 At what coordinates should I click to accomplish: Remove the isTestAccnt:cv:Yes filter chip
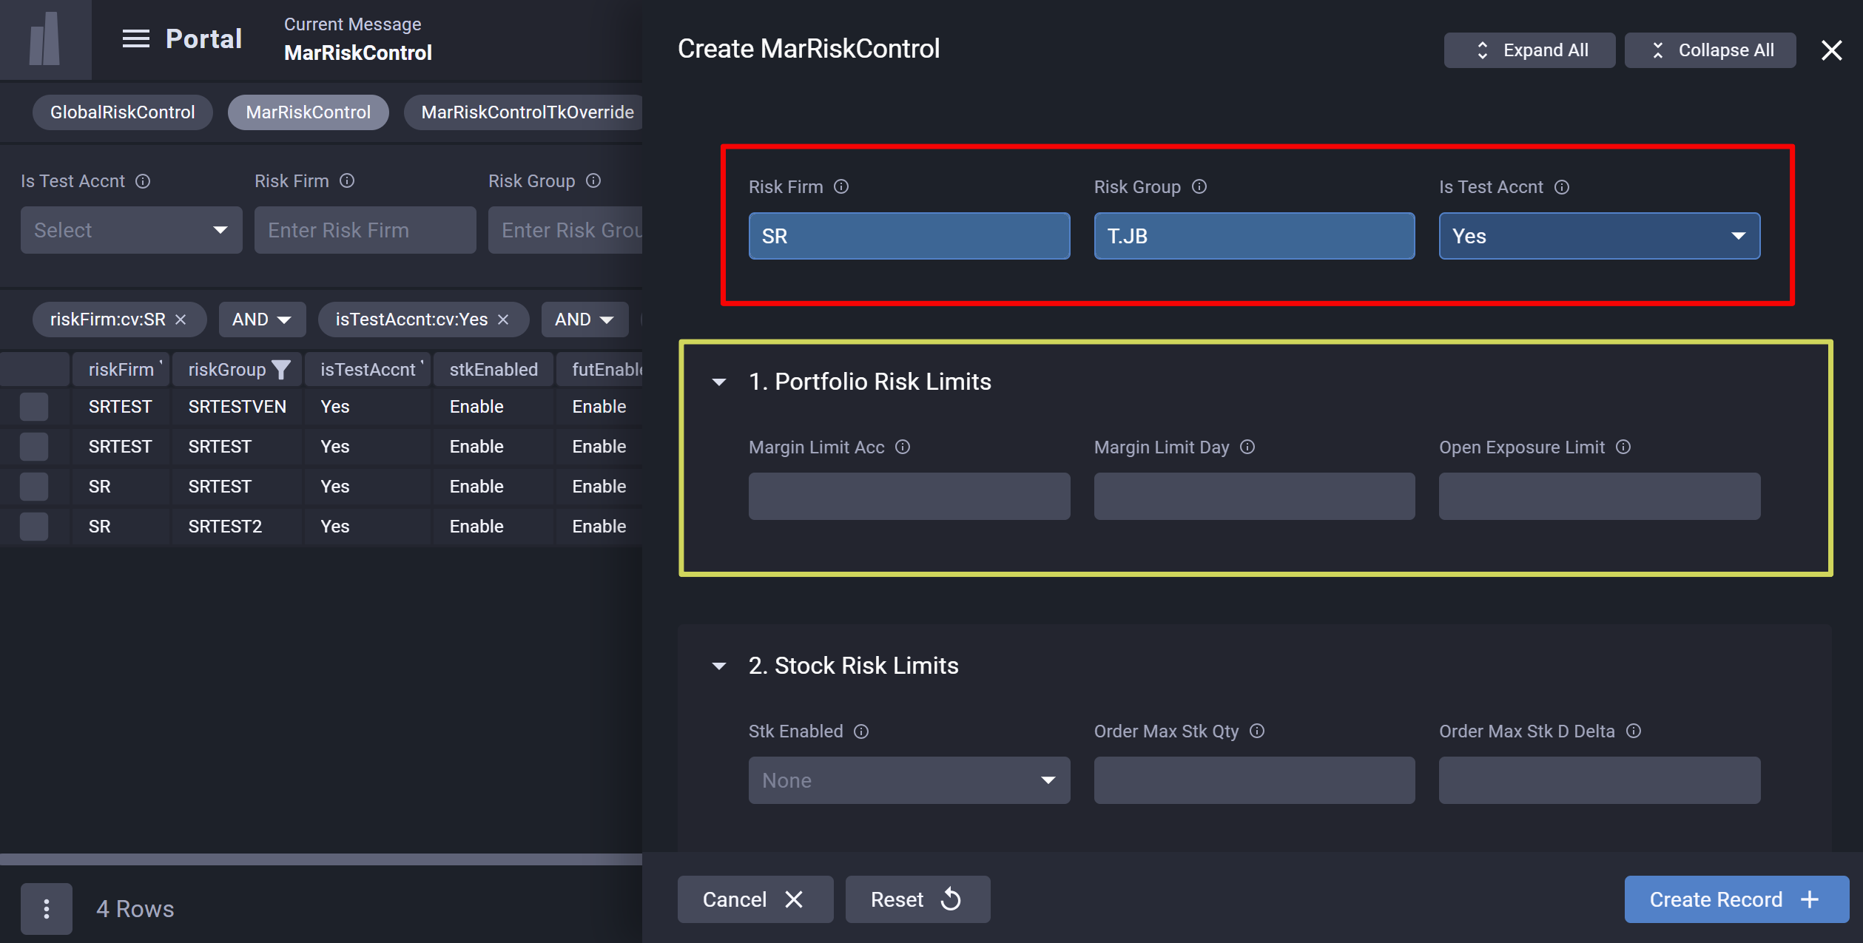click(x=503, y=320)
